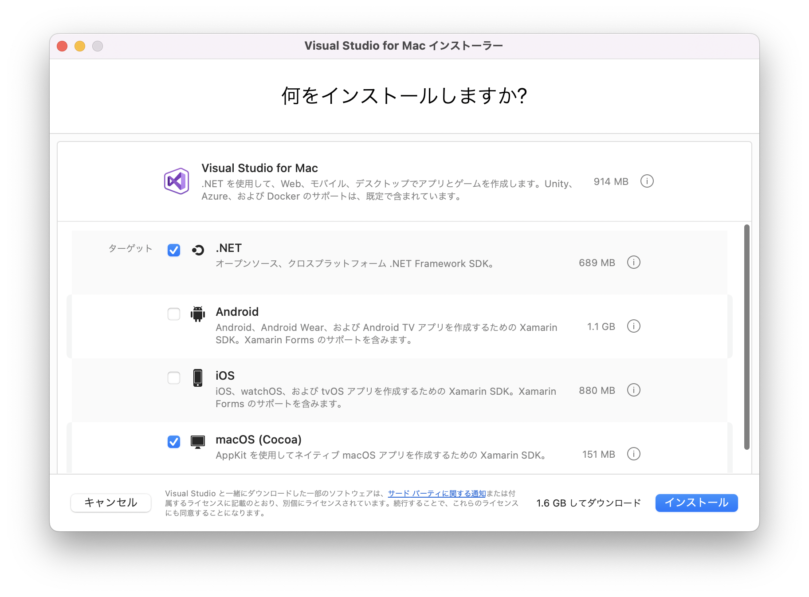Click the Visual Studio for Mac product title
809x597 pixels.
(259, 168)
